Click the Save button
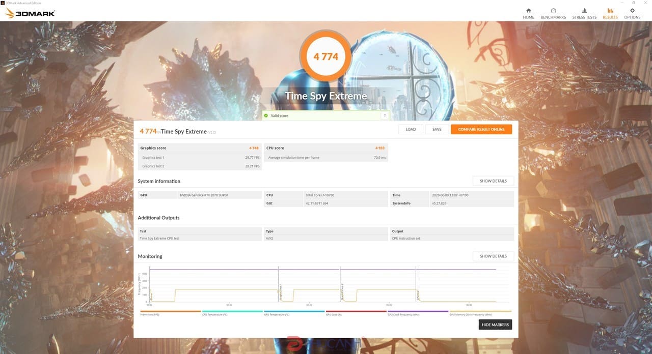 (x=437, y=129)
